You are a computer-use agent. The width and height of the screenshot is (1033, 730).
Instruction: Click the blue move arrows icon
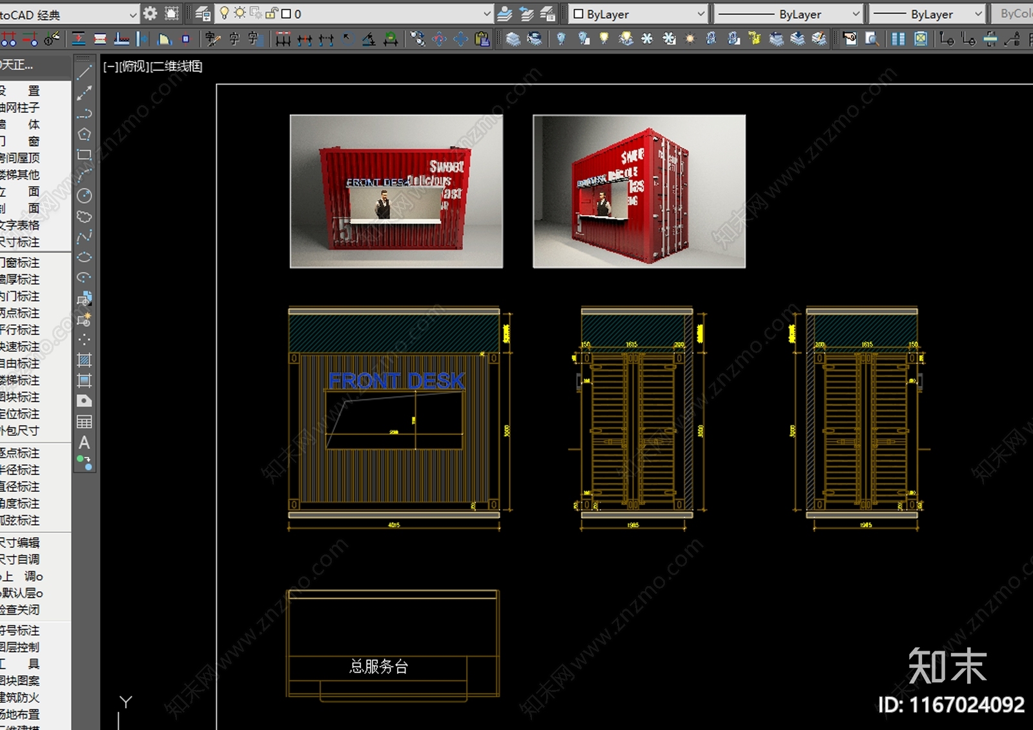click(460, 39)
